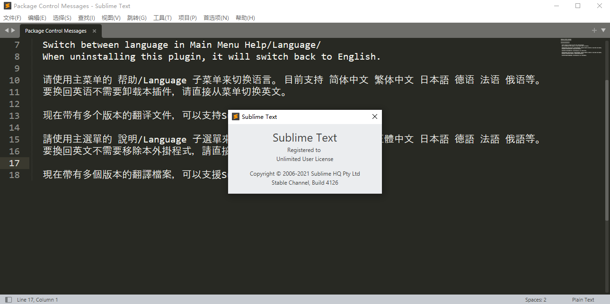Image resolution: width=610 pixels, height=304 pixels.
Task: Click line number 7 in gutter
Action: (17, 45)
